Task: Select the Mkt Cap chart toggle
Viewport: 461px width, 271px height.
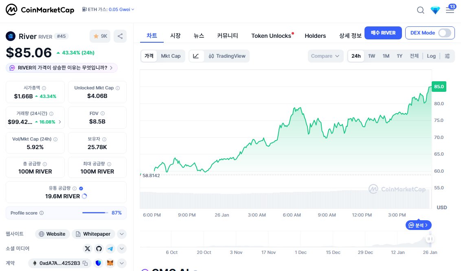Action: click(171, 56)
